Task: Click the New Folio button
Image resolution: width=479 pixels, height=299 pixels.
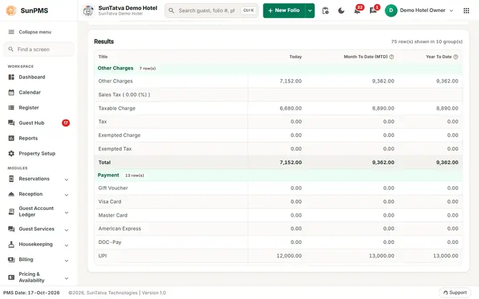Action: [284, 11]
